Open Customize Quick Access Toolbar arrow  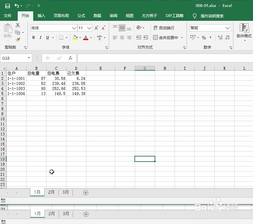(39, 6)
